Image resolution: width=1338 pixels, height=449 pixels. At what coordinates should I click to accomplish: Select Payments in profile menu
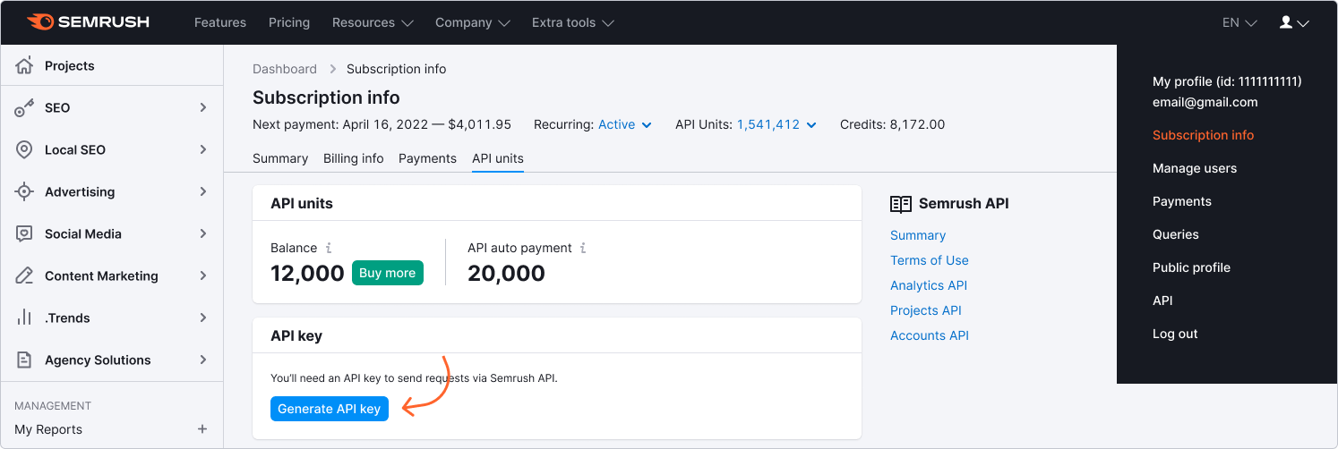[x=1182, y=201]
